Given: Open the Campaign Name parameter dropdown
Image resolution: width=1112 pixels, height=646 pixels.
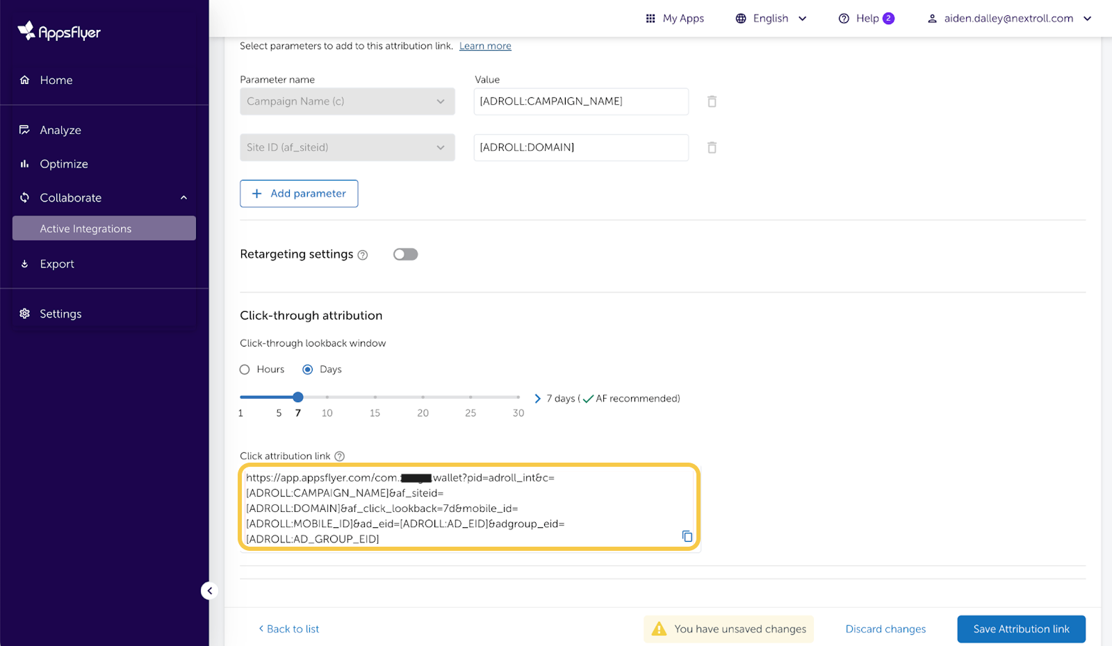Looking at the screenshot, I should tap(347, 101).
